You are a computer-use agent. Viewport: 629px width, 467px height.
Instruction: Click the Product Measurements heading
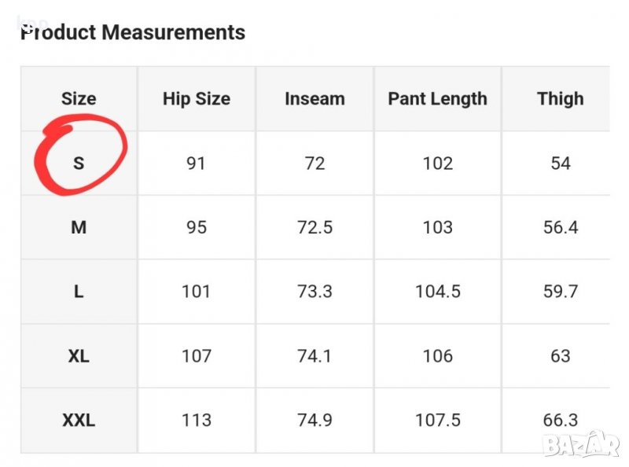[133, 32]
